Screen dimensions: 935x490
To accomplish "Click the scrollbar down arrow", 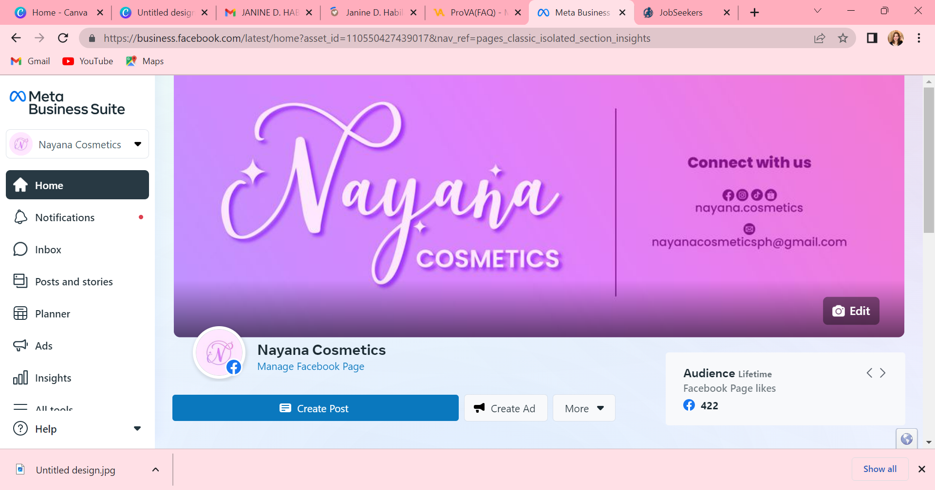I will click(929, 442).
